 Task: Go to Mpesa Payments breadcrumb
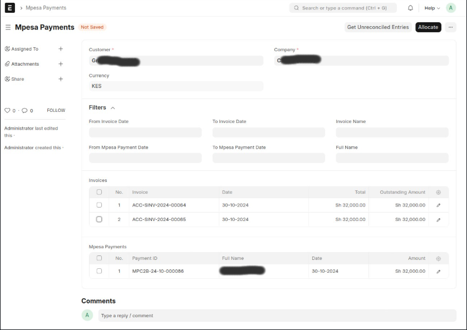pyautogui.click(x=46, y=8)
